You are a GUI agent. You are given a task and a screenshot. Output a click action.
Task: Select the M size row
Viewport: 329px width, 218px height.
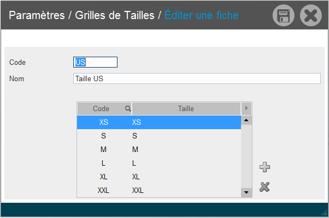pyautogui.click(x=159, y=149)
